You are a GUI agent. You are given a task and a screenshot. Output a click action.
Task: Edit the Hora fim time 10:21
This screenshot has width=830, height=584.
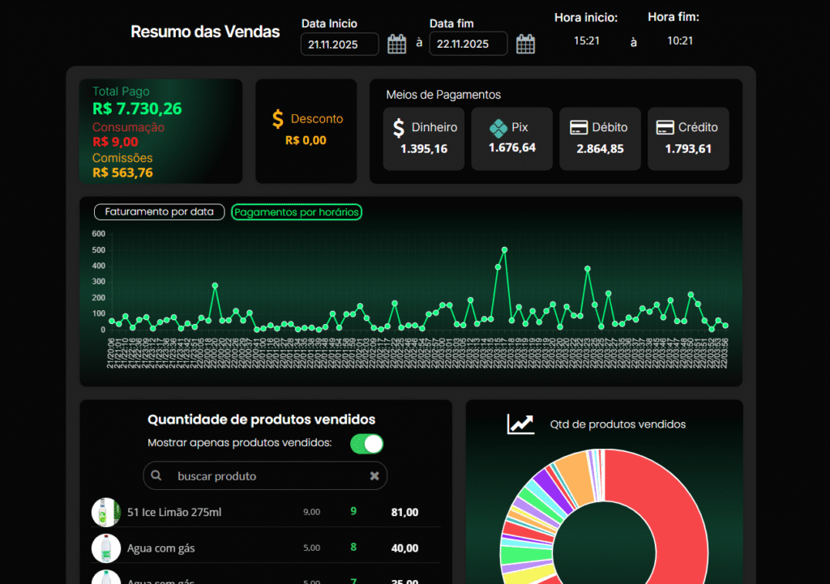(x=680, y=40)
